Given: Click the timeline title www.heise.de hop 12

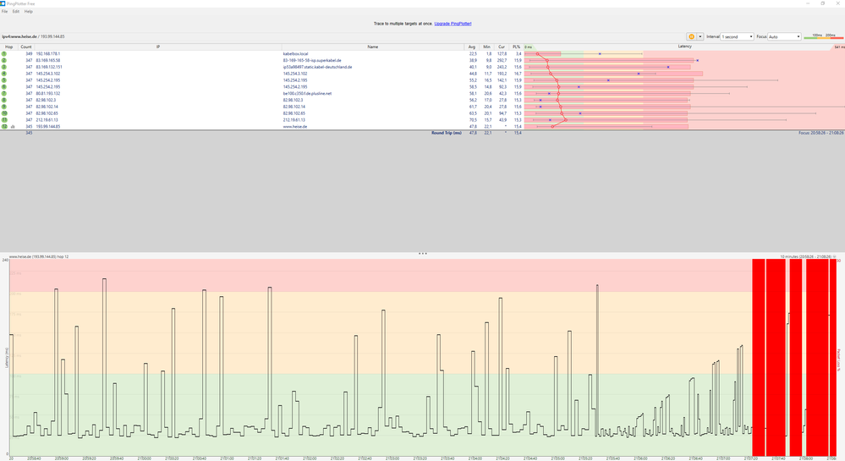Looking at the screenshot, I should pos(39,256).
